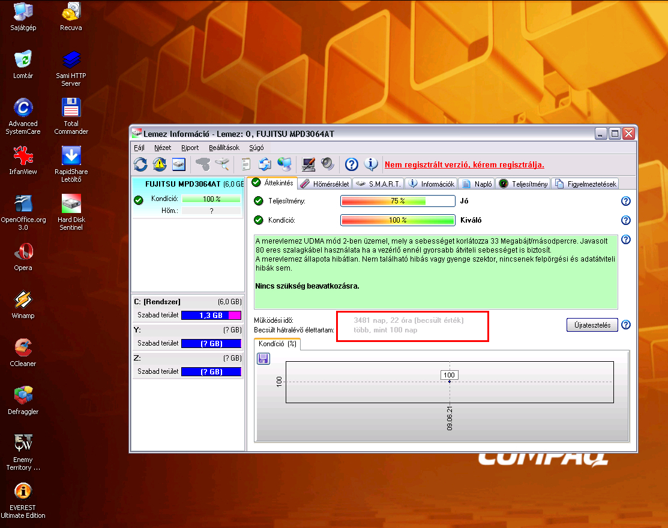Image resolution: width=668 pixels, height=528 pixels.
Task: Open Opera desktop icon
Action: point(23,257)
